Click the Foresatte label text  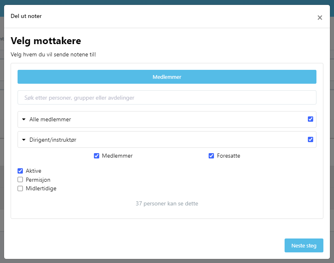[228, 156]
